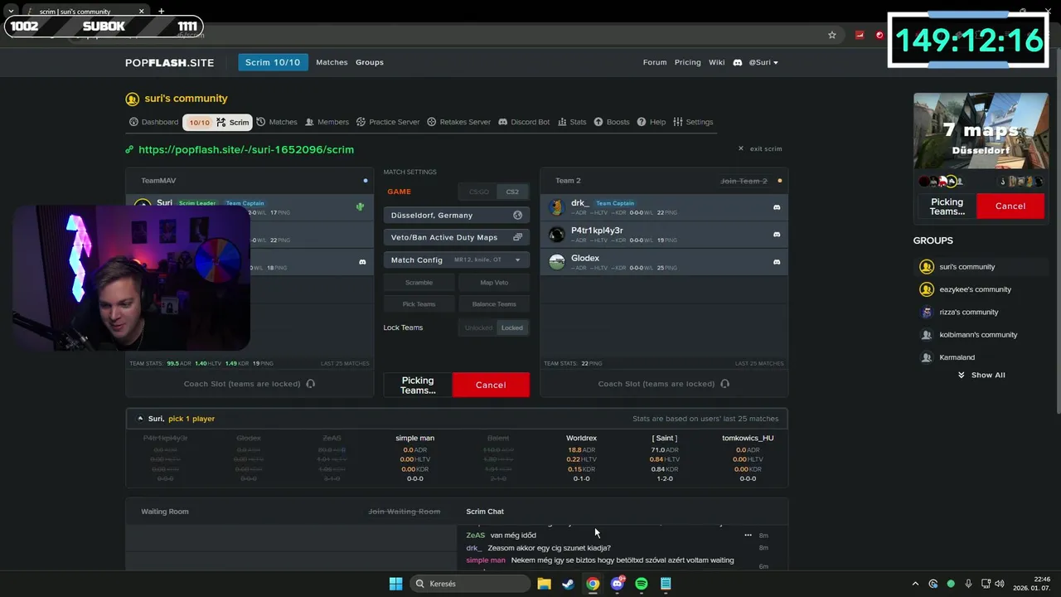The width and height of the screenshot is (1061, 597).
Task: Click the Map Veto button
Action: point(494,282)
